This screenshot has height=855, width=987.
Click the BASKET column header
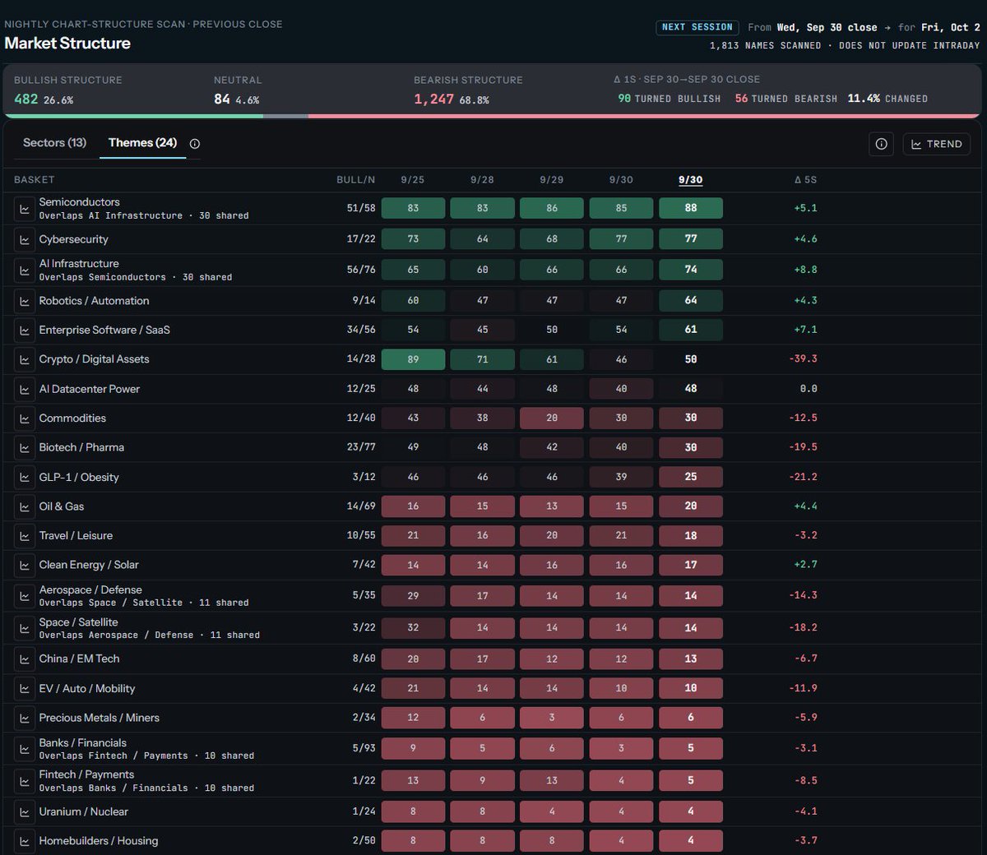35,179
